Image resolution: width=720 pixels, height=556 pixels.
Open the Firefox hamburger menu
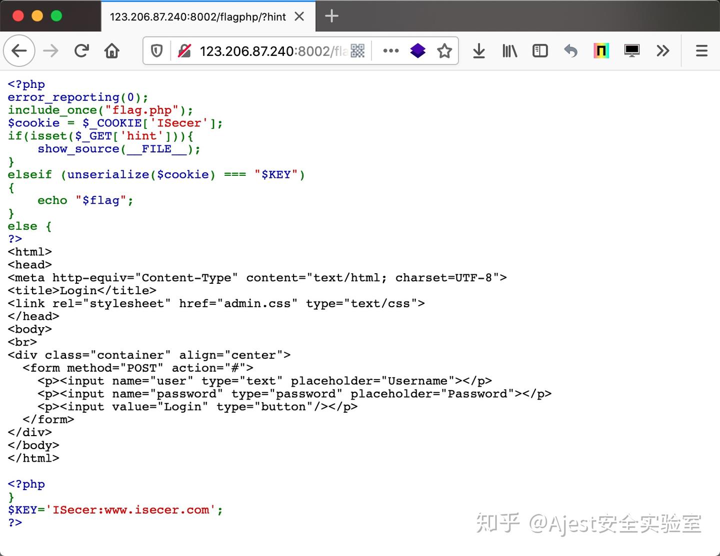point(701,50)
